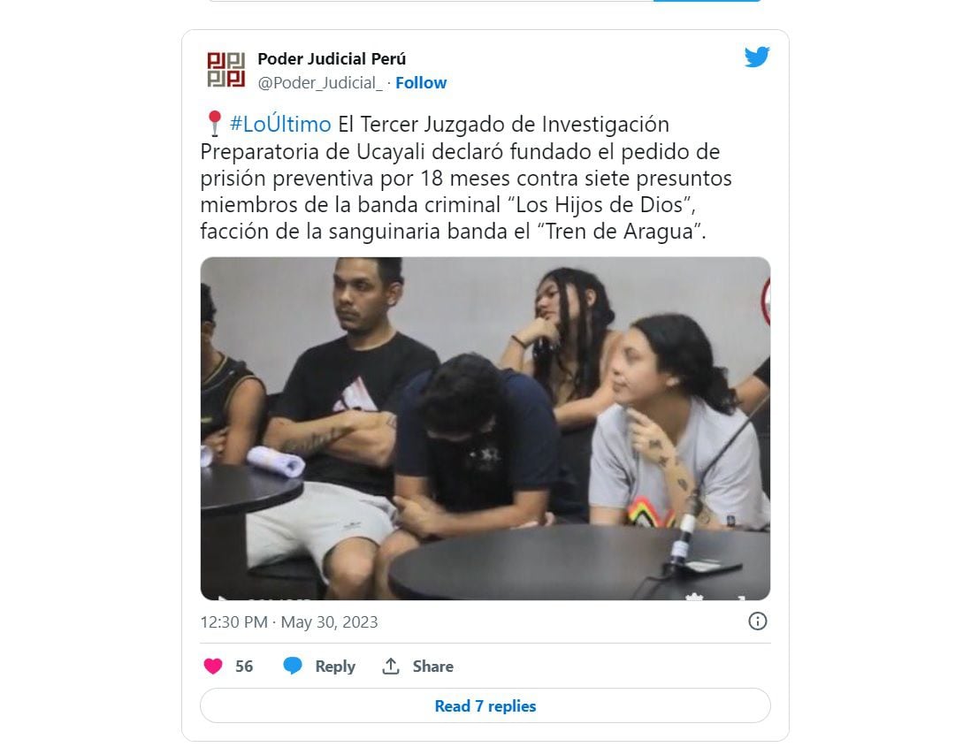Open the @Poder_Judicial_ handle
The image size is (963, 747).
(x=320, y=83)
